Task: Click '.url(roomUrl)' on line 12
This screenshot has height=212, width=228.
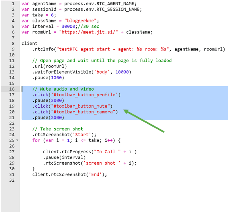Action: pyautogui.click(x=49, y=66)
